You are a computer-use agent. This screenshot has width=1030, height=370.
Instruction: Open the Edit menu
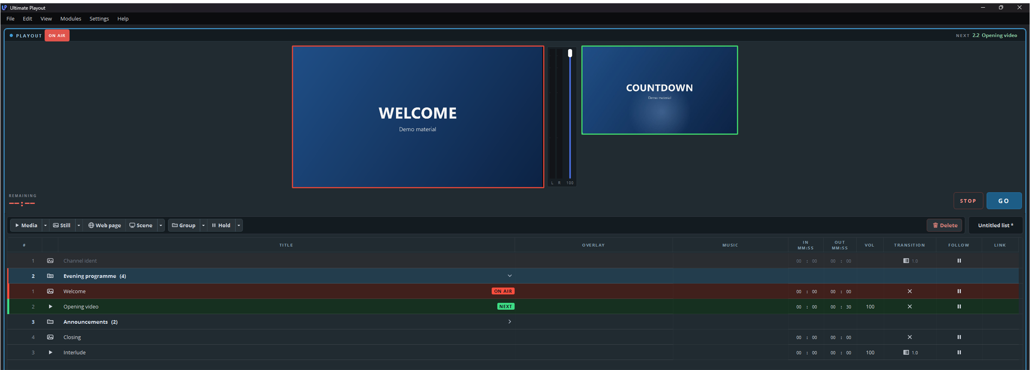point(27,19)
